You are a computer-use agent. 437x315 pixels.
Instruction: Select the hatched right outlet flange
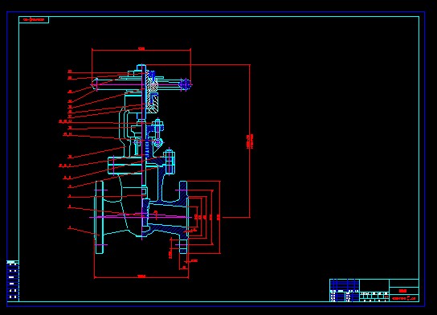point(183,218)
